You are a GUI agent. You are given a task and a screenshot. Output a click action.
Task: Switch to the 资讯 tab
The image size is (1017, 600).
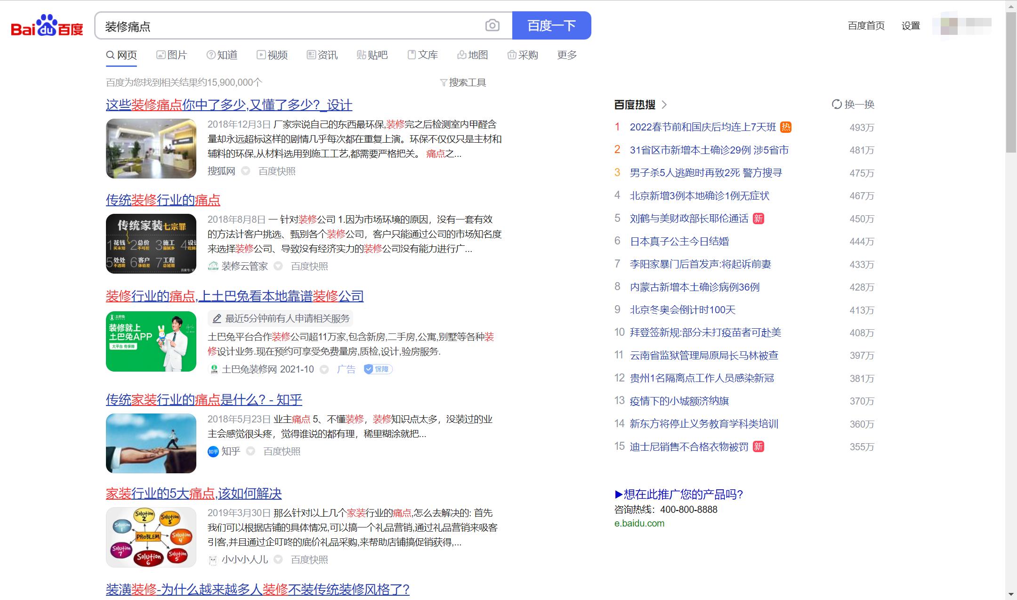click(x=322, y=55)
